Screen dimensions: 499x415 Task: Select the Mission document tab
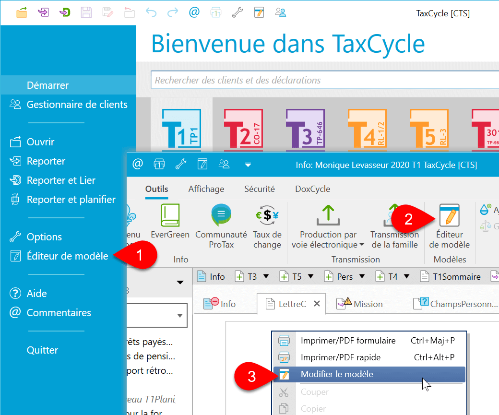359,304
